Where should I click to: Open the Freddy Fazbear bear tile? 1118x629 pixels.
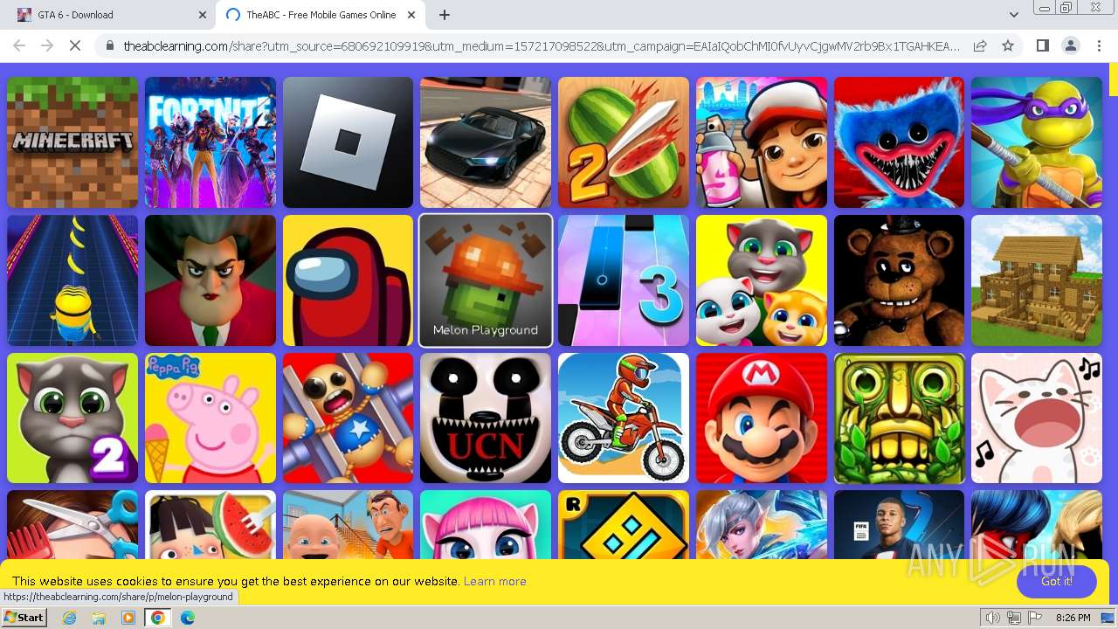[x=899, y=280]
